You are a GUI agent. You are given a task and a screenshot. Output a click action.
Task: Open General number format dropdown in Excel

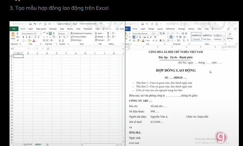[68, 33]
